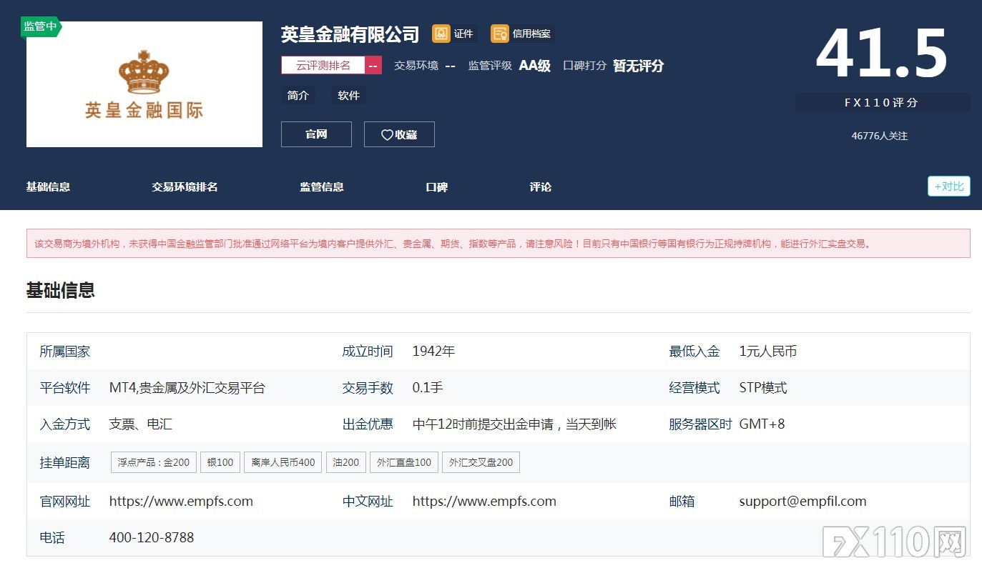Screen dimensions: 982x568
Task: Click the red risk warning notice
Action: pyautogui.click(x=499, y=244)
